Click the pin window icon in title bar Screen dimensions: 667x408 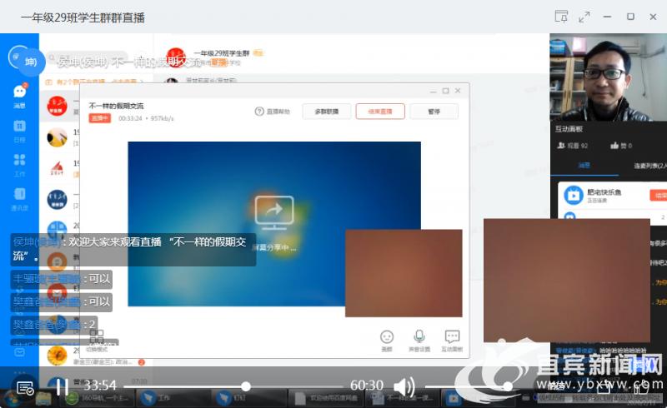click(561, 17)
